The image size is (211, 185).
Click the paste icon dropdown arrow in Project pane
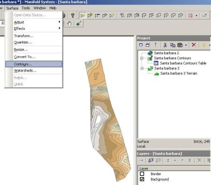pyautogui.click(x=186, y=45)
